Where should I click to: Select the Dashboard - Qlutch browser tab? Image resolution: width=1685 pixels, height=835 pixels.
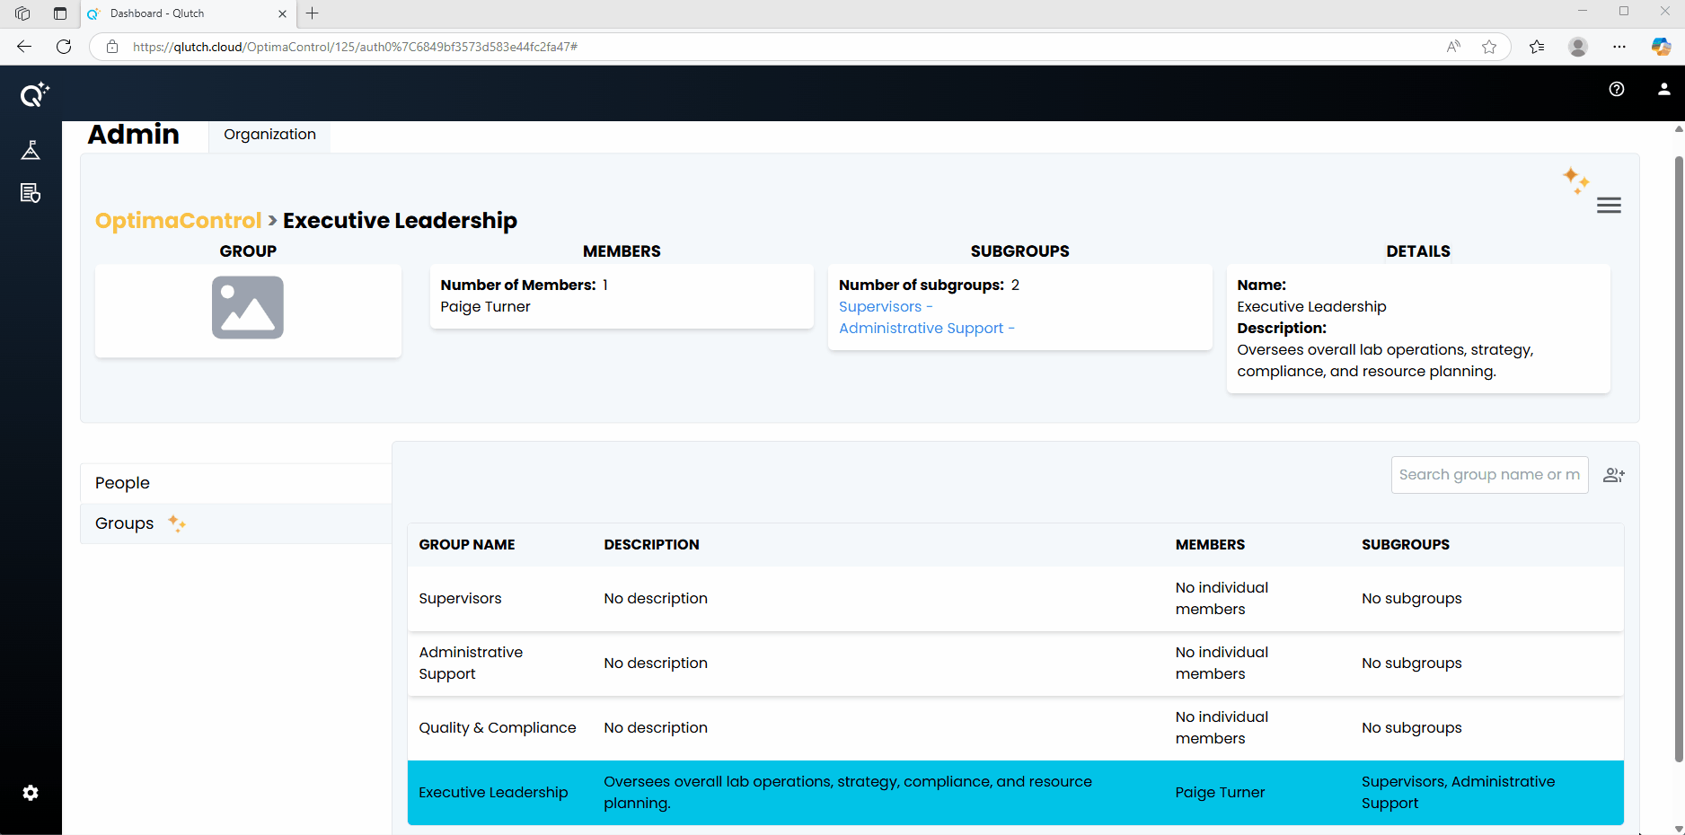[x=189, y=13]
